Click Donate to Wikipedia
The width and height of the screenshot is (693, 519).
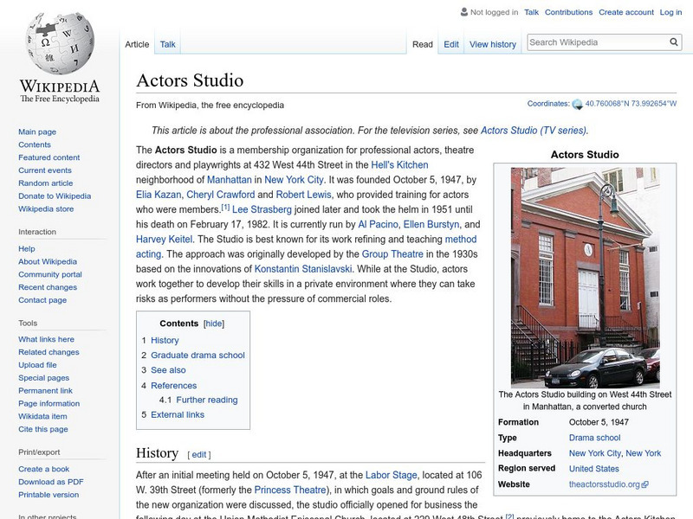[x=55, y=196]
